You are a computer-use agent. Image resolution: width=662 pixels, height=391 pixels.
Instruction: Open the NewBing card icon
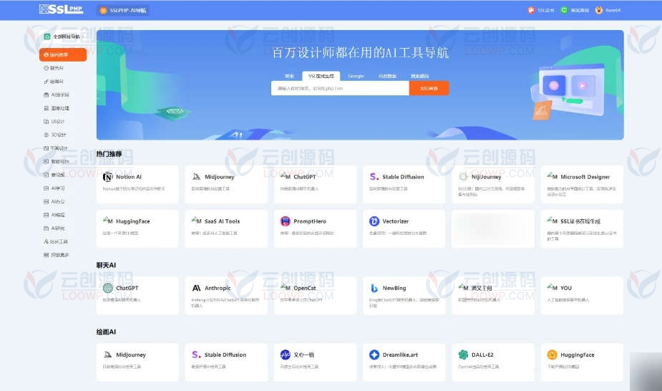pos(374,288)
